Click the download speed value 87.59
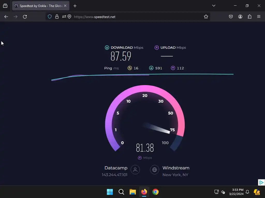 tap(121, 56)
